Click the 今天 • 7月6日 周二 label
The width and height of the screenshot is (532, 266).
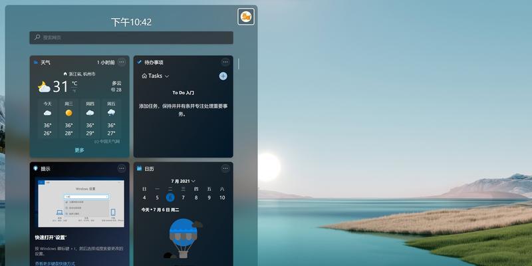(x=160, y=210)
